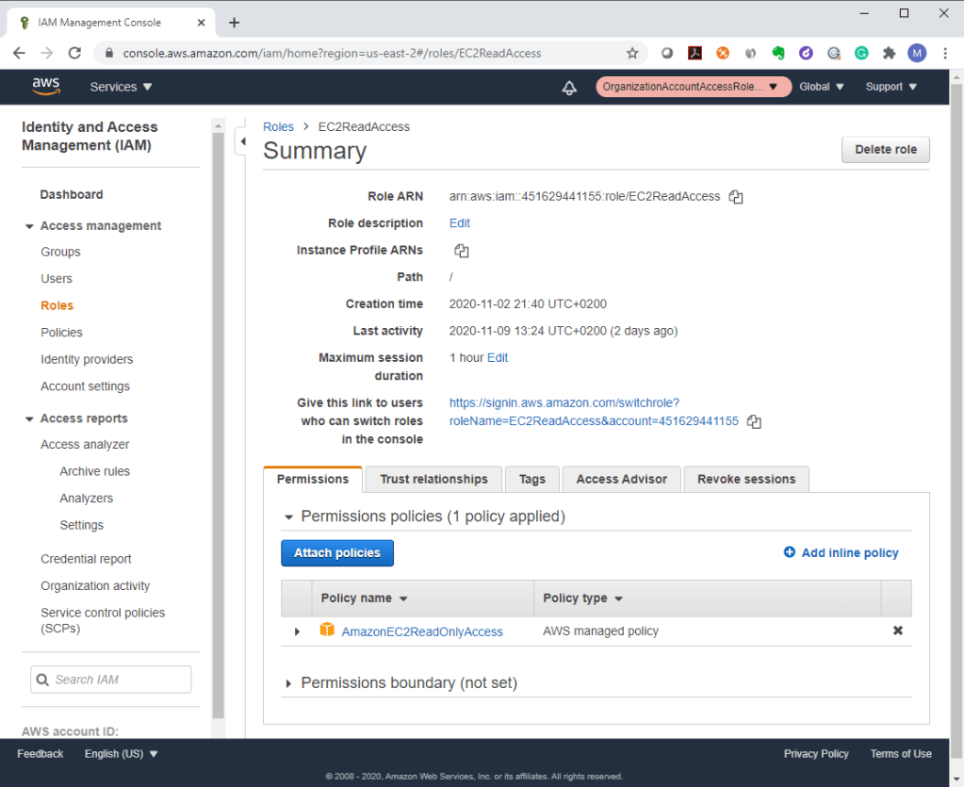Viewport: 964px width, 787px height.
Task: Copy the Role ARN to clipboard
Action: coord(736,197)
